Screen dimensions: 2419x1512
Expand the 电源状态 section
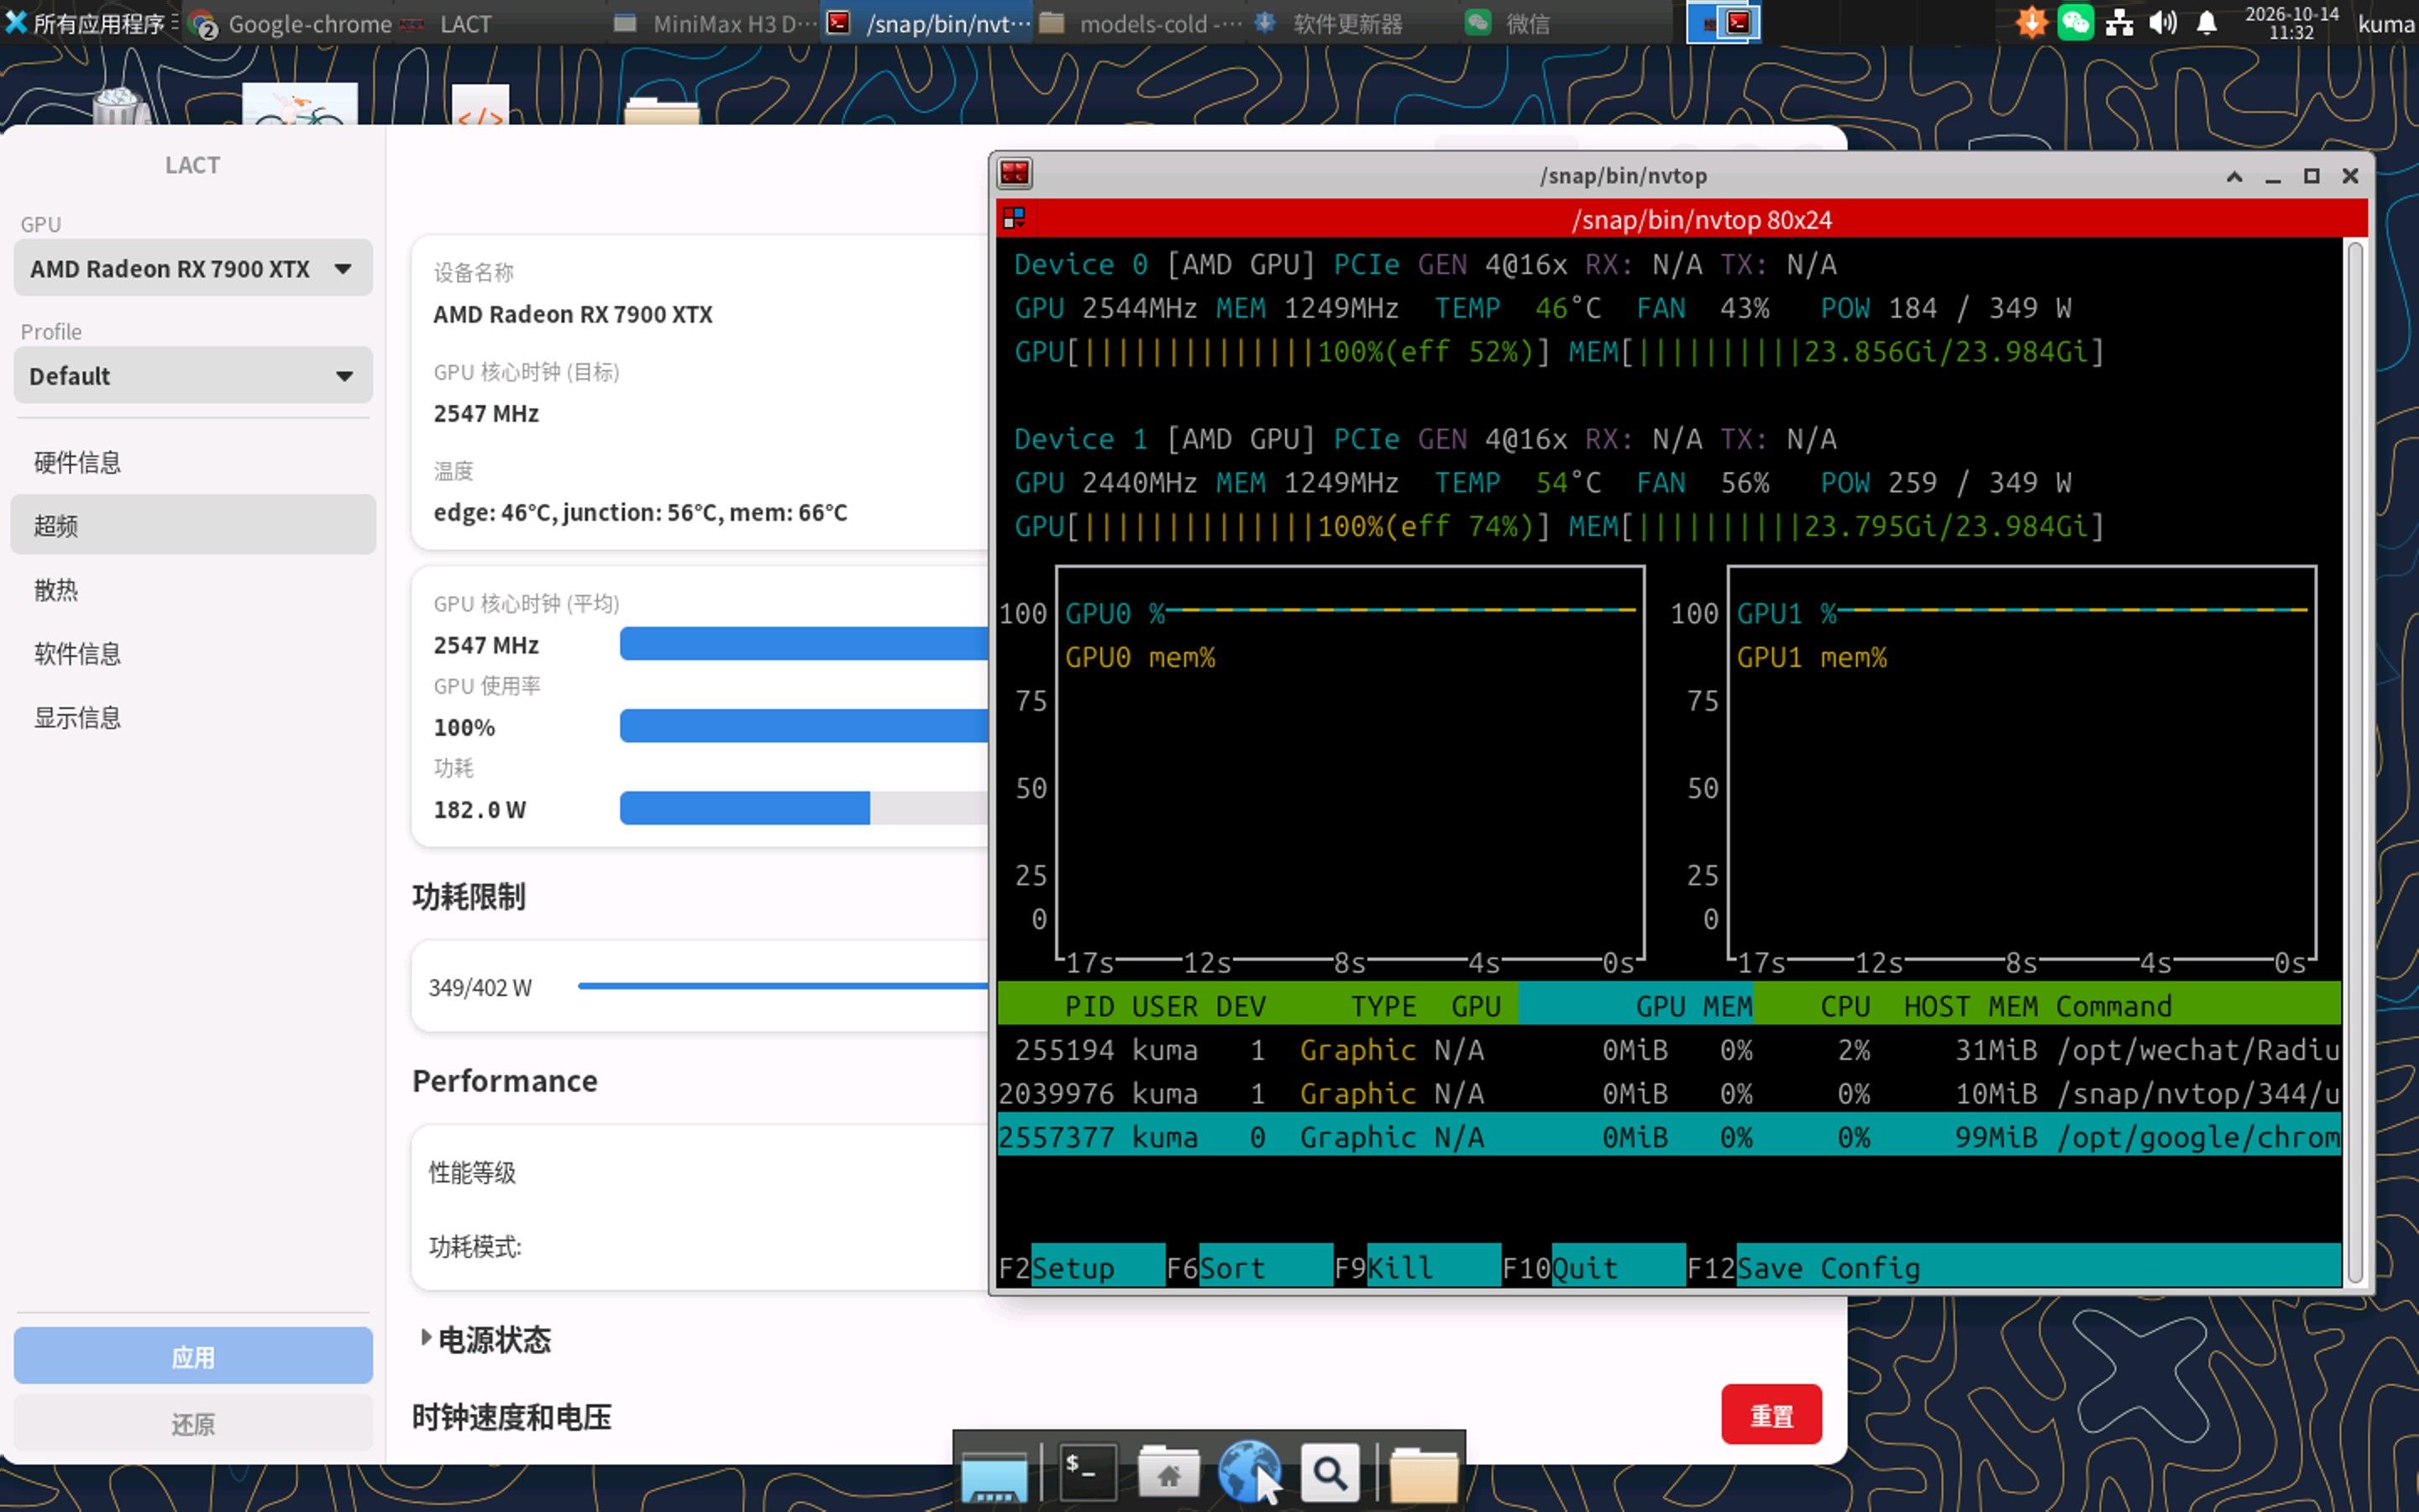point(485,1339)
